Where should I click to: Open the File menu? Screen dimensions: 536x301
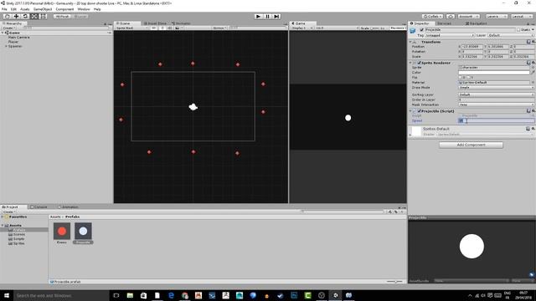4,9
